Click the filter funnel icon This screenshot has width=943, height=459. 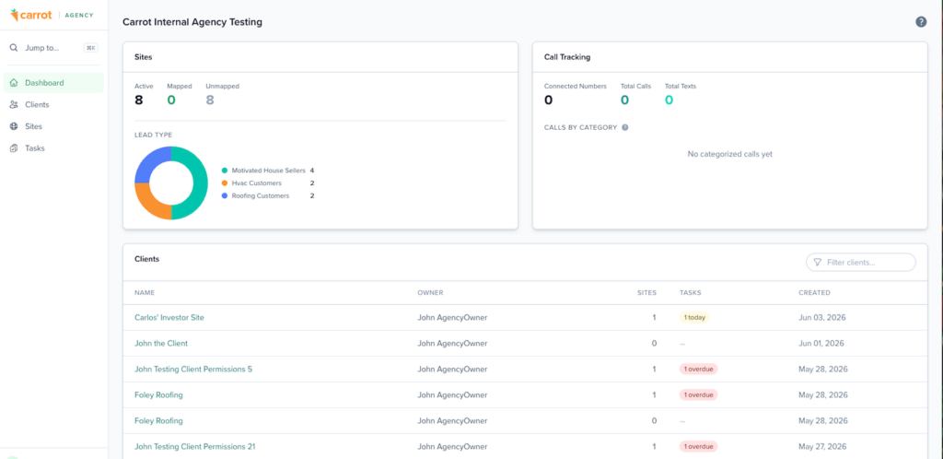click(818, 263)
